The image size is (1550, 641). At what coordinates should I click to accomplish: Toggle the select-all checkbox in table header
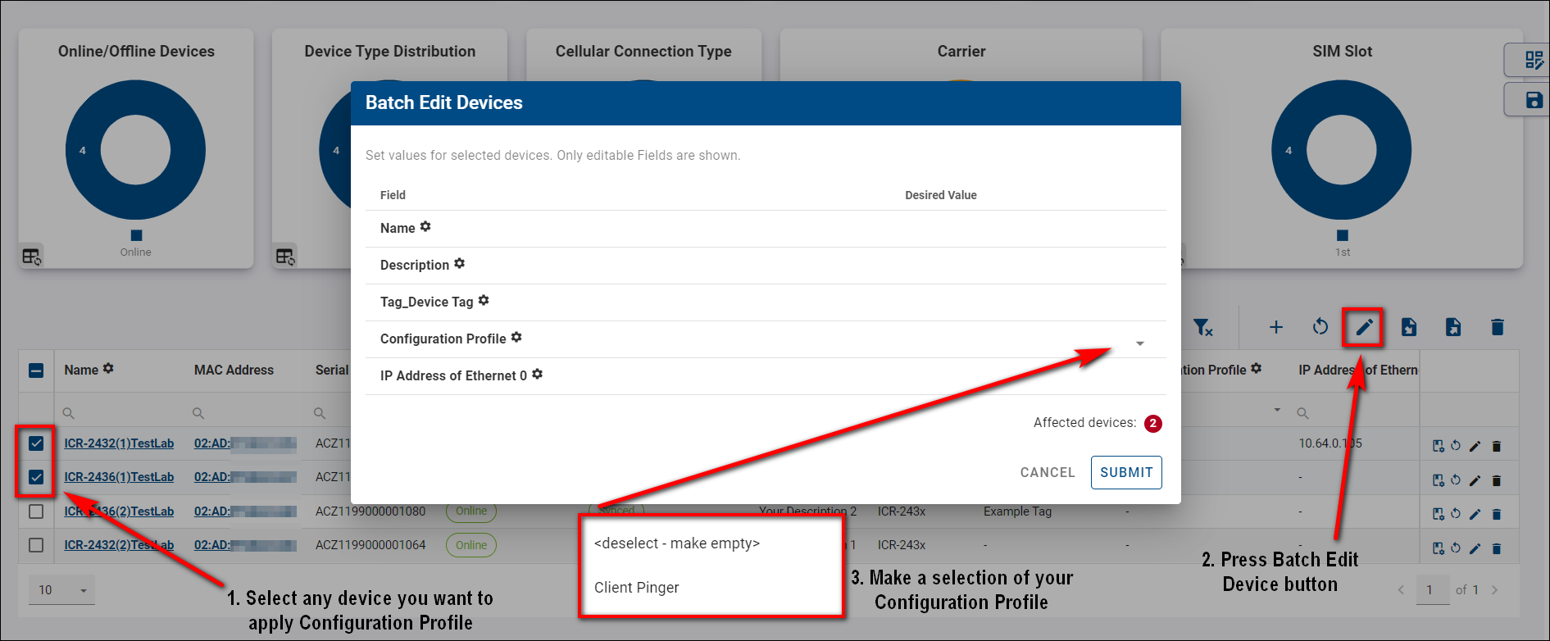pyautogui.click(x=36, y=371)
